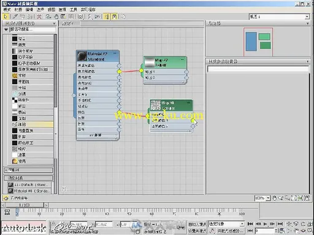314x235 pixels.
Task: Toggle Show Background in Preview icon
Action: pyautogui.click(x=71, y=17)
